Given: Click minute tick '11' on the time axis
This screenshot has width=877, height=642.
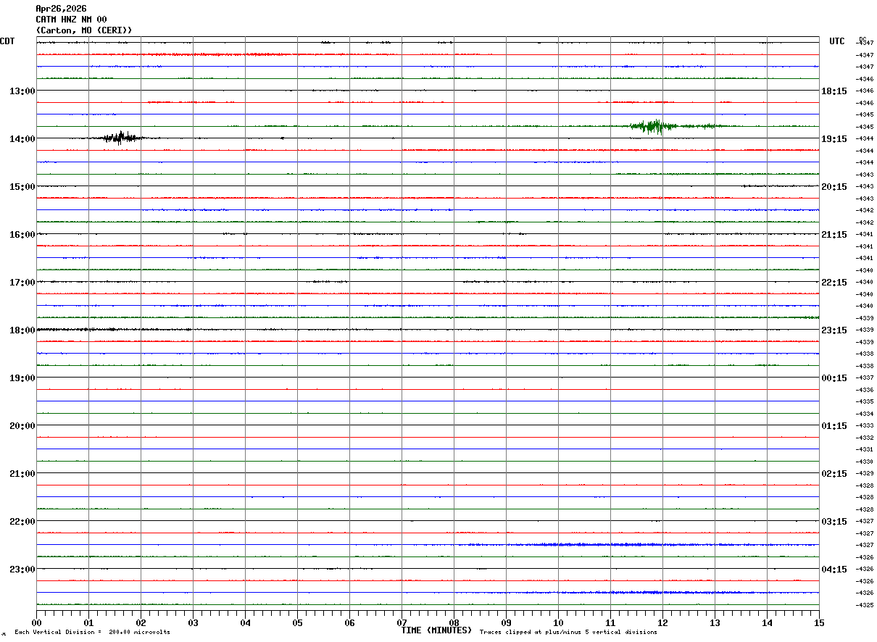Looking at the screenshot, I should tap(610, 622).
